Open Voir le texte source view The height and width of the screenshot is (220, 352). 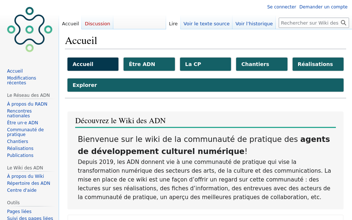(206, 23)
